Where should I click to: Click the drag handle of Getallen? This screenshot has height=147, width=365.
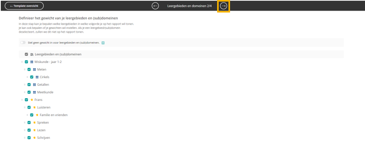click(x=24, y=85)
